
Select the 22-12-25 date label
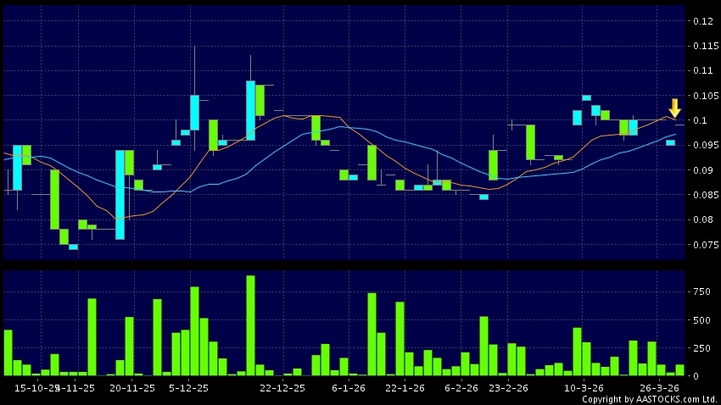click(282, 387)
